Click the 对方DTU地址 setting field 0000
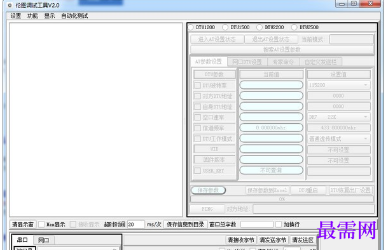This screenshot has height=250, width=388. pos(339,96)
